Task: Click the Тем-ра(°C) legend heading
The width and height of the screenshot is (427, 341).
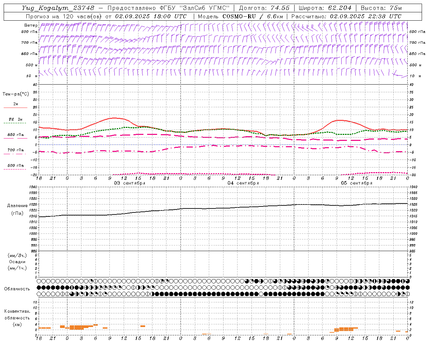Action: click(16, 94)
